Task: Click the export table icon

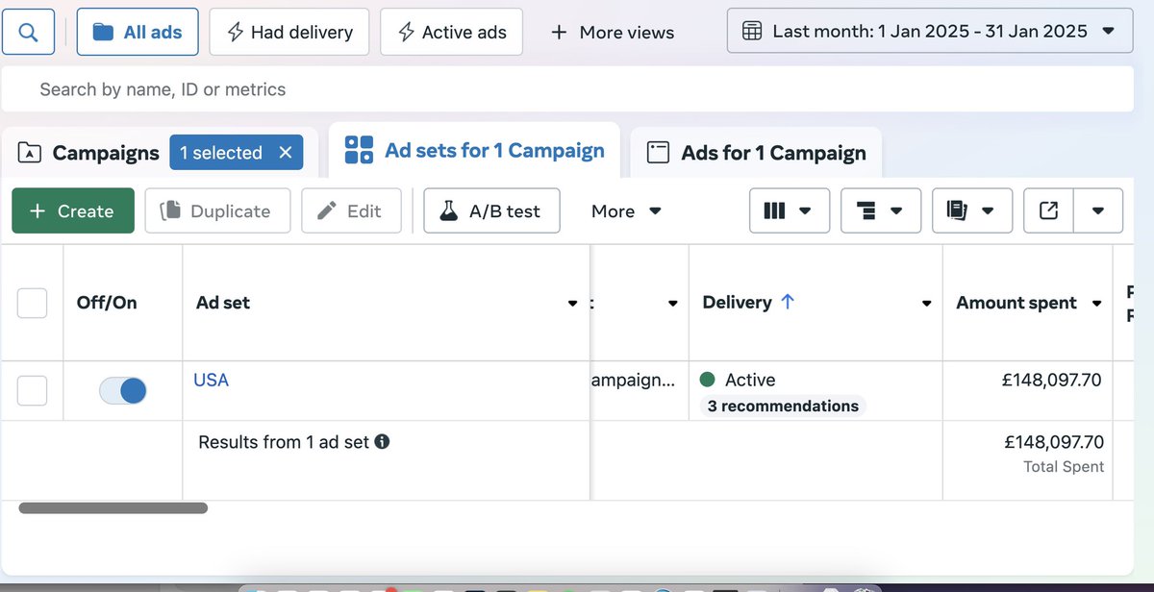Action: (1049, 211)
